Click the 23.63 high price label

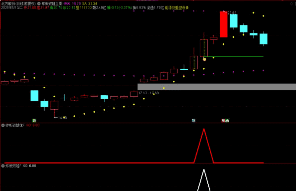tap(231, 13)
